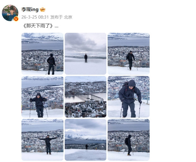Click the post timestamp 26-3-25 08:31
This screenshot has width=196, height=162.
pyautogui.click(x=35, y=17)
